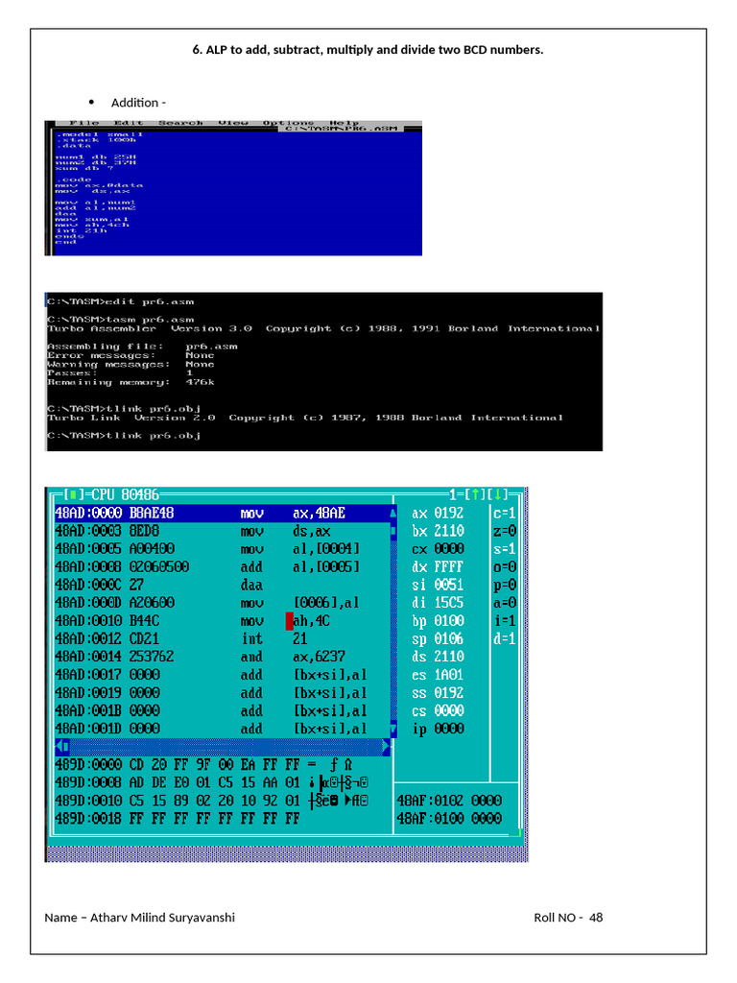Click the ss 0192 register
Viewport: 737px width, 983px height.
tap(438, 693)
